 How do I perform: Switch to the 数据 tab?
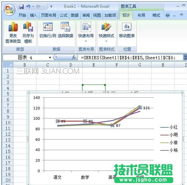(75, 15)
